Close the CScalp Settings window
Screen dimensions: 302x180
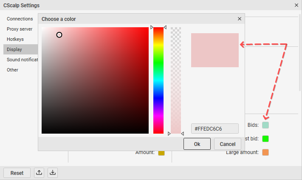296,5
